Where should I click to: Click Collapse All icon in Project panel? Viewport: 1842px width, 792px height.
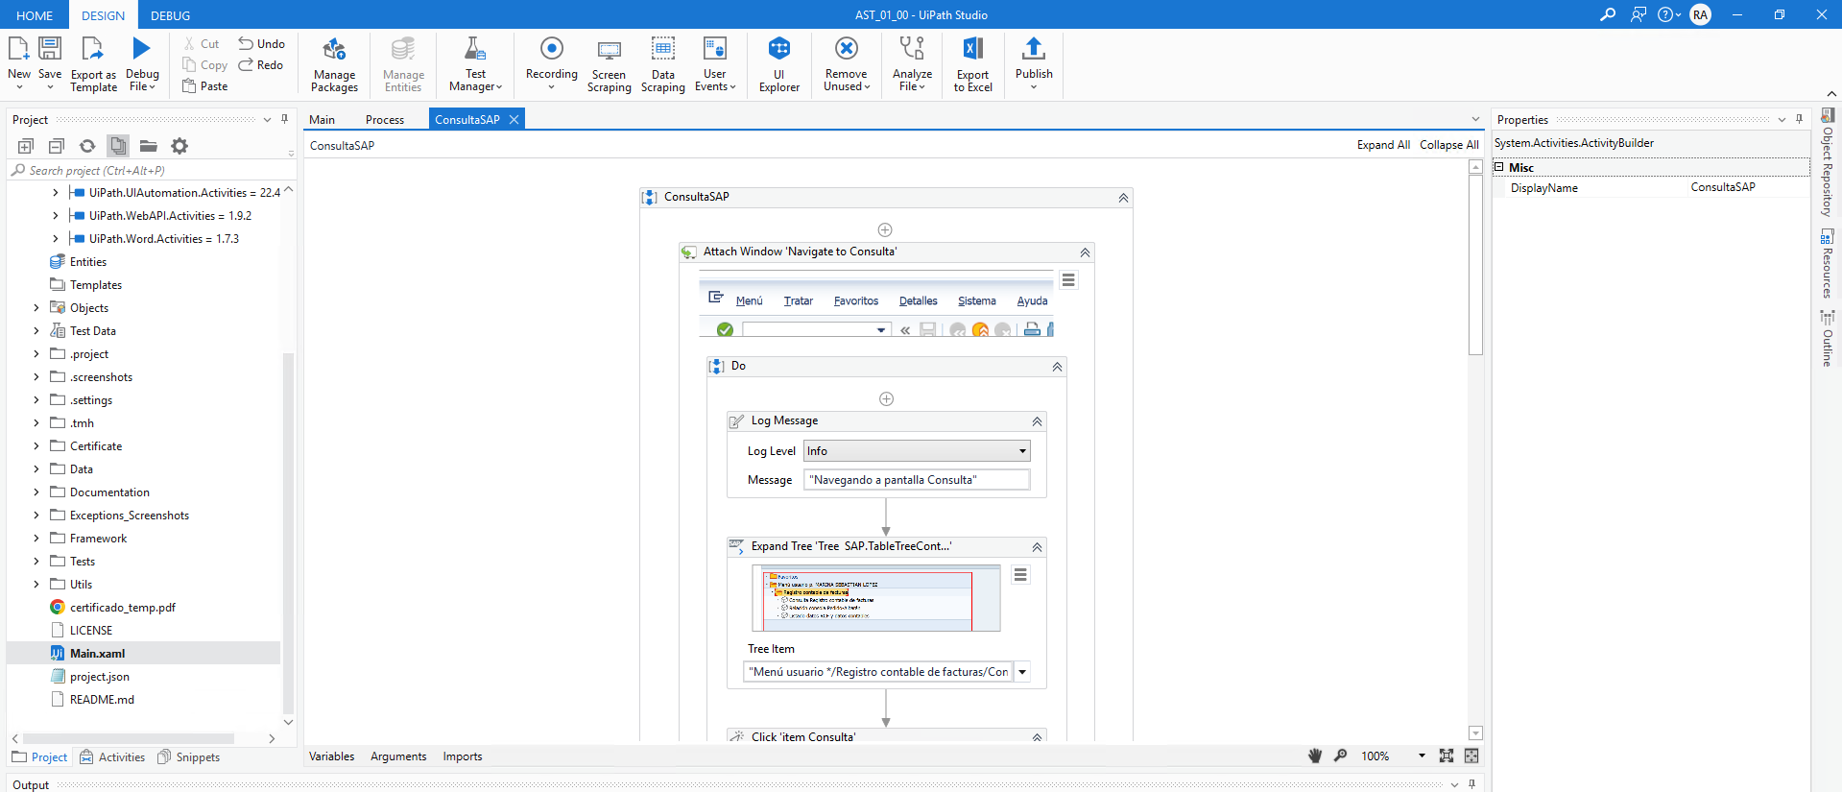tap(57, 146)
